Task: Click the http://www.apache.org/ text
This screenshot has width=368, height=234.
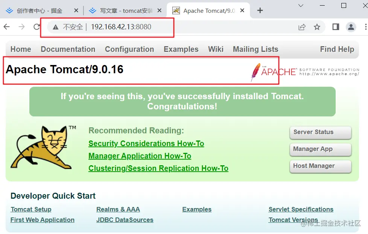Action: (x=329, y=74)
